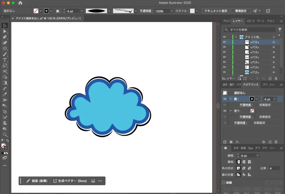Choose the Type tool
285x194 pixels.
[x=4, y=60]
